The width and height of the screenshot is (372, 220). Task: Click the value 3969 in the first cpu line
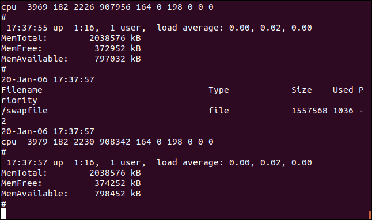pyautogui.click(x=37, y=7)
